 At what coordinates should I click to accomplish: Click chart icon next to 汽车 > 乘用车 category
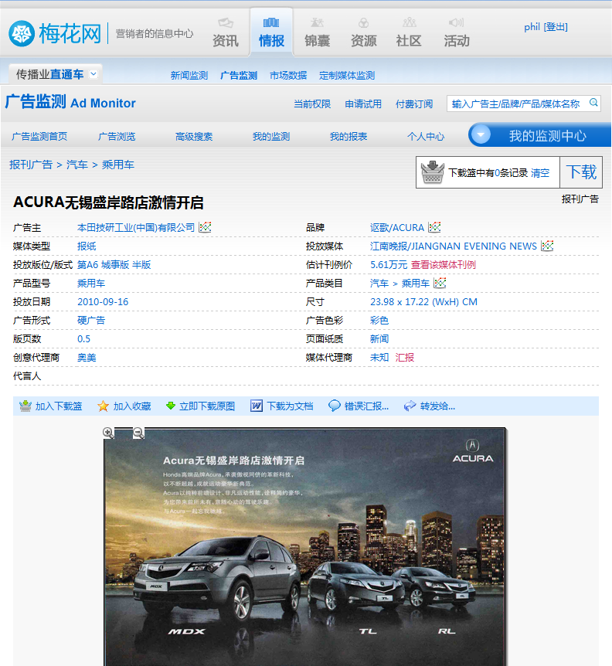point(440,283)
